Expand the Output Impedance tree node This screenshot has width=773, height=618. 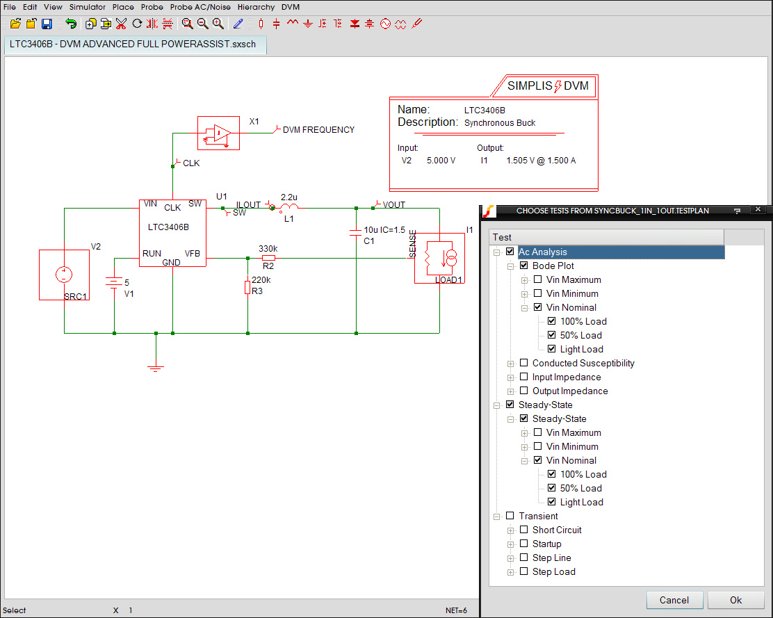coord(511,391)
